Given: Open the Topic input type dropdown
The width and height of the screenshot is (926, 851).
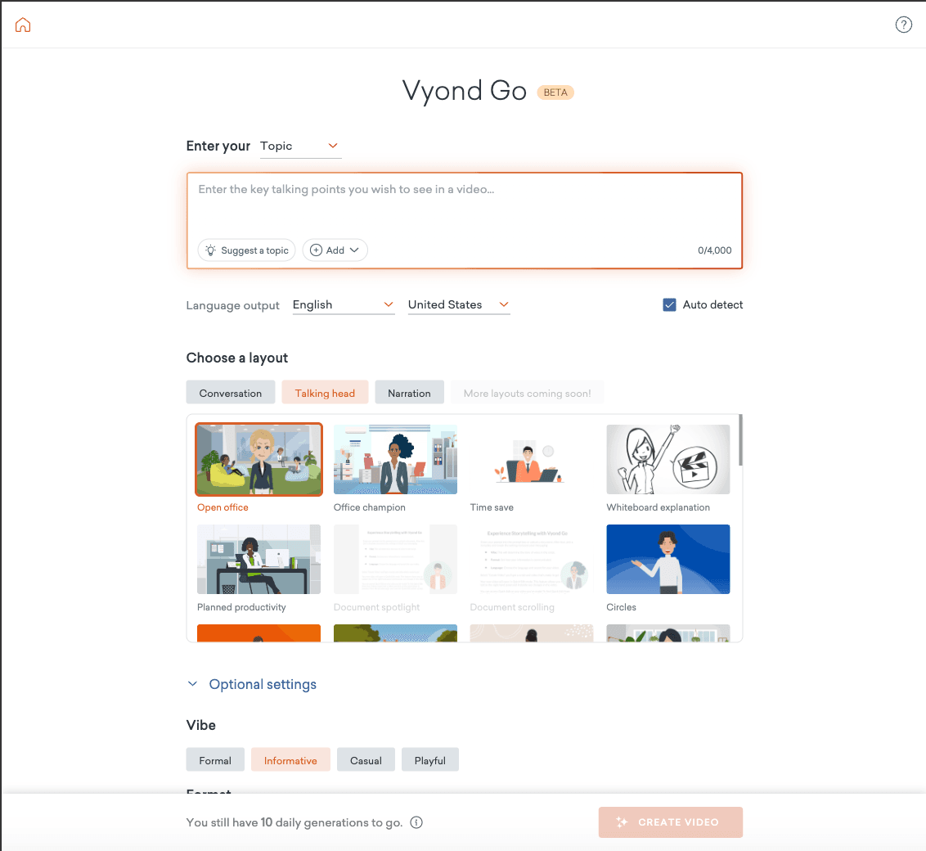Looking at the screenshot, I should pyautogui.click(x=300, y=146).
